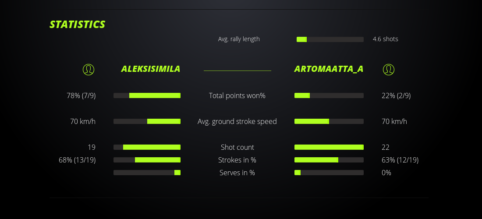Click the Total points won% label
Viewport: 482px width, 219px height.
[x=237, y=95]
